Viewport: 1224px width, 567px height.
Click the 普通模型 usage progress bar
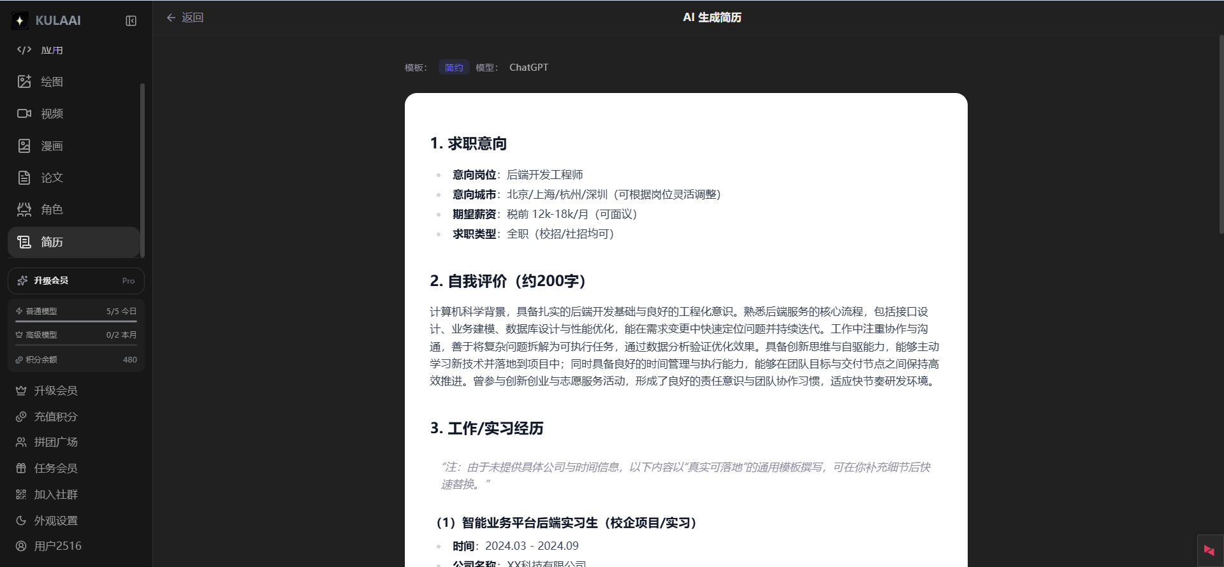coord(76,322)
